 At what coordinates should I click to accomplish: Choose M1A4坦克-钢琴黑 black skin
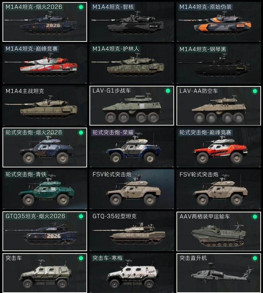point(219,64)
